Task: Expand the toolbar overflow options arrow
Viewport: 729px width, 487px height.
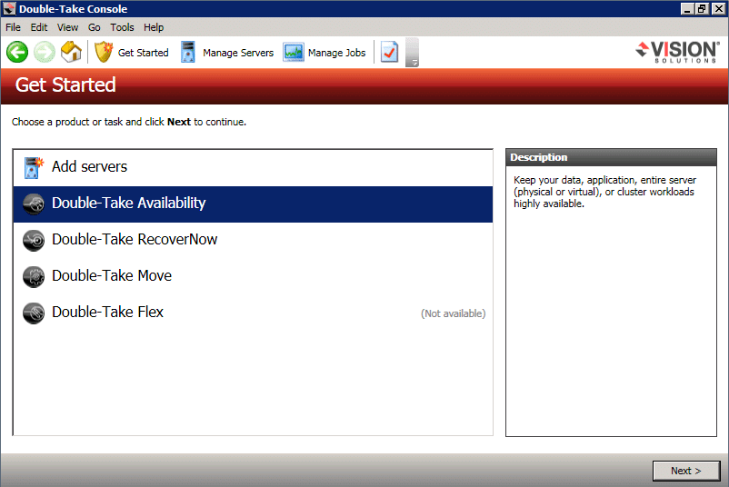Action: (x=413, y=62)
